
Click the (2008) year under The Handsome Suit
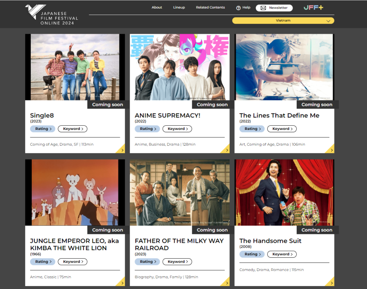(245, 247)
